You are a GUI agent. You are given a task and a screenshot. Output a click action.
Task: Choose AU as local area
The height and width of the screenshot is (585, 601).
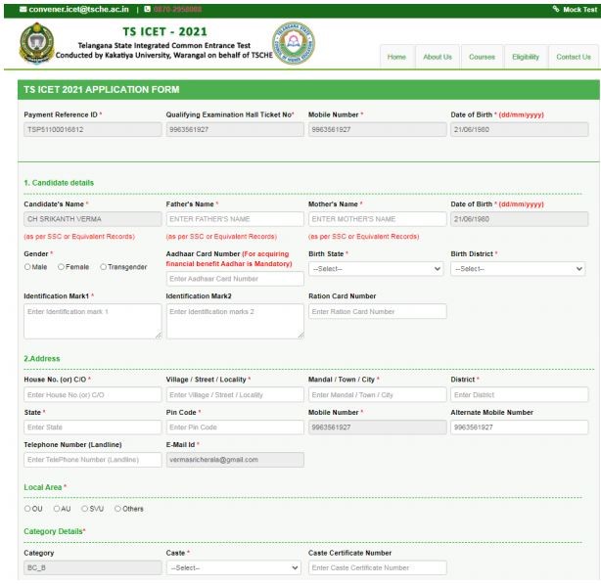coord(57,509)
